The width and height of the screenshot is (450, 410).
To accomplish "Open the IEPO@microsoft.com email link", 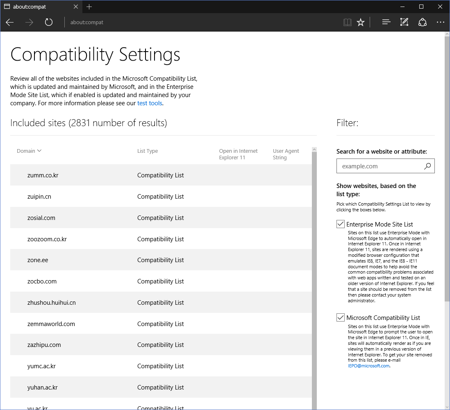I will pos(368,366).
